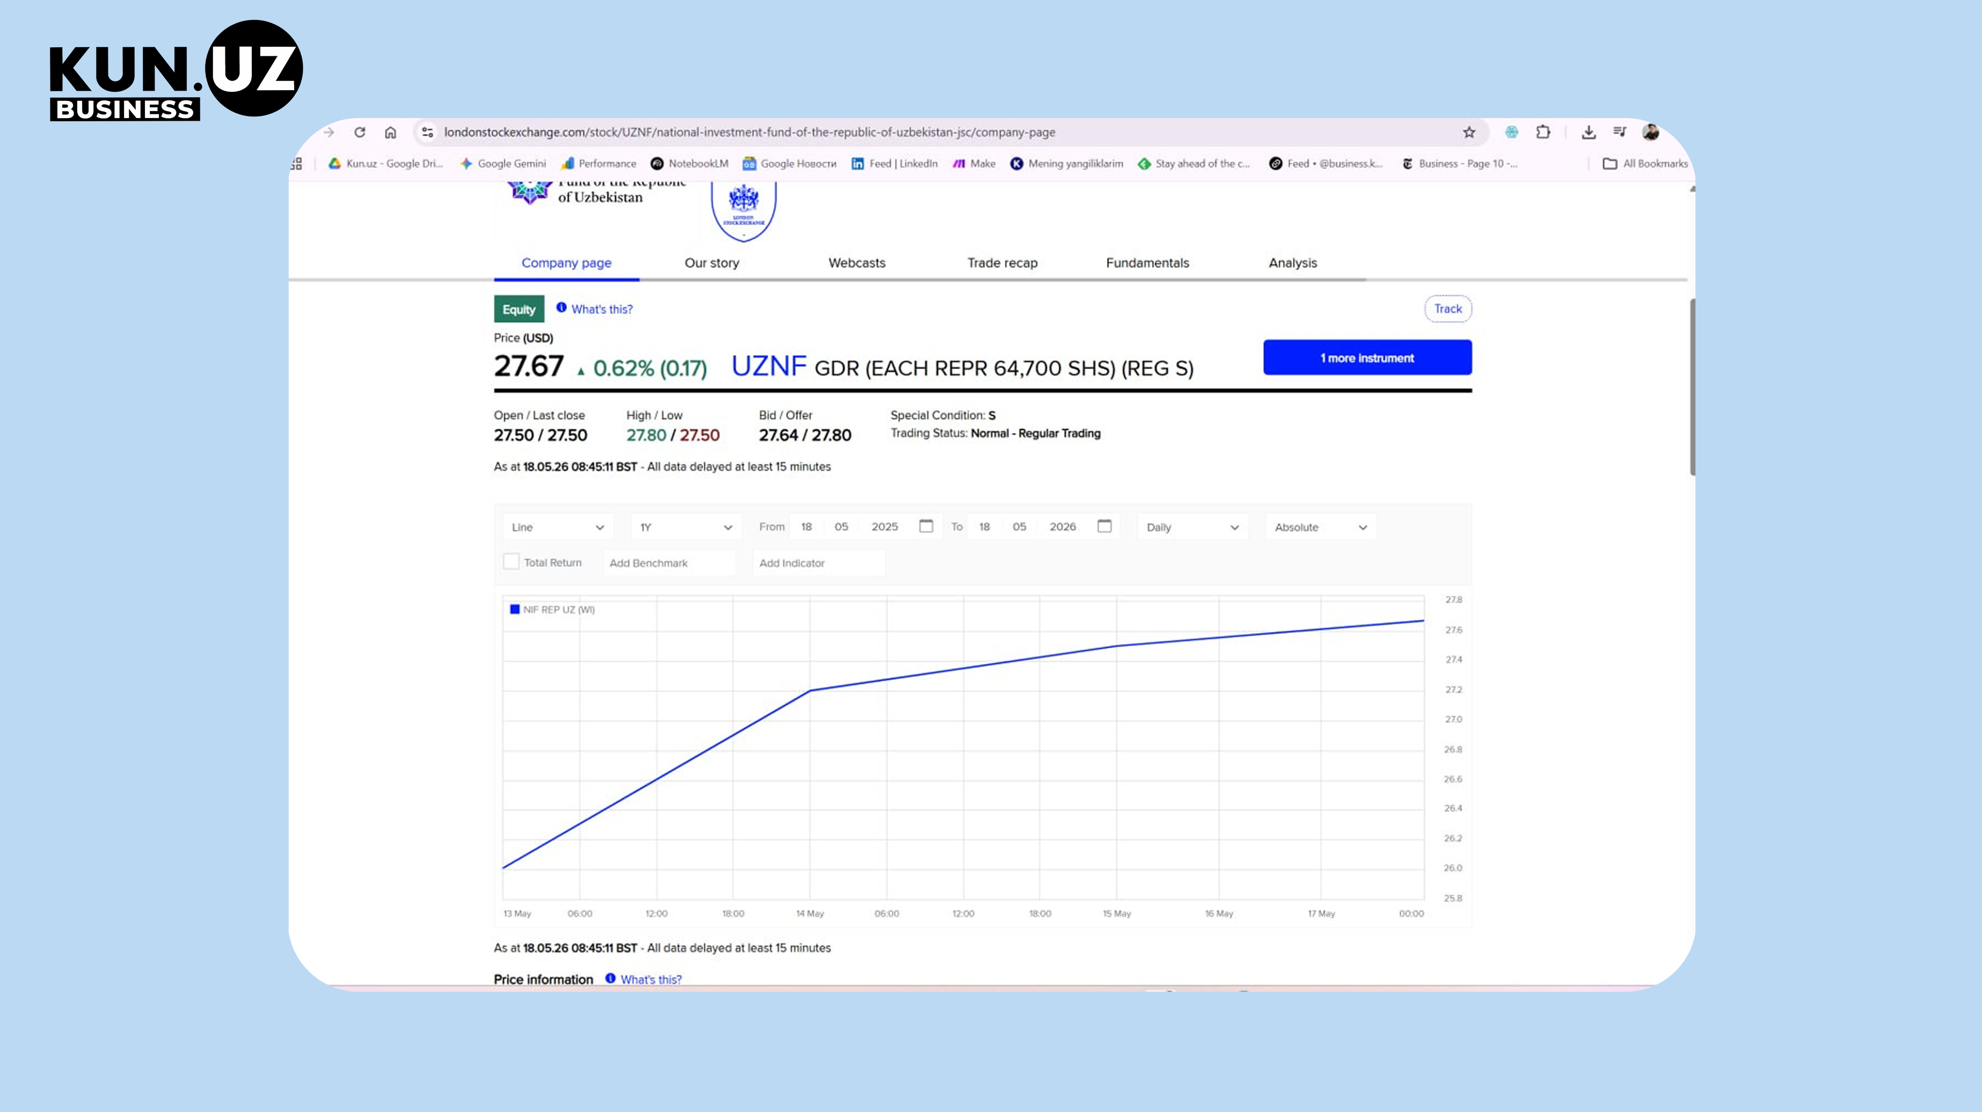The image size is (1982, 1112).
Task: Click the address bar URL
Action: pyautogui.click(x=749, y=132)
